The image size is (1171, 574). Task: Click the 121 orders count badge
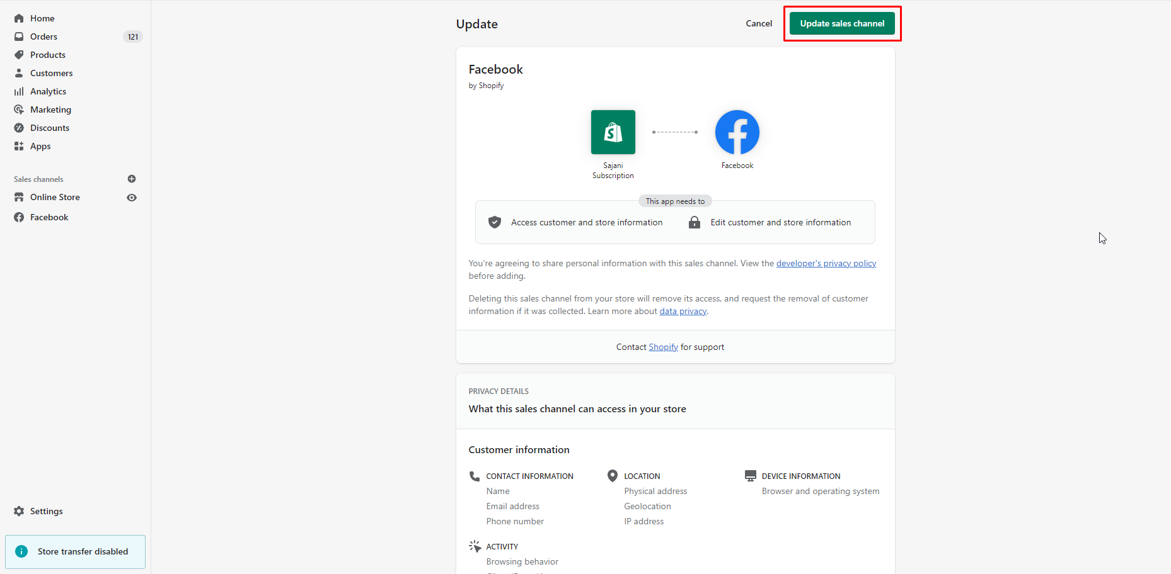tap(133, 37)
